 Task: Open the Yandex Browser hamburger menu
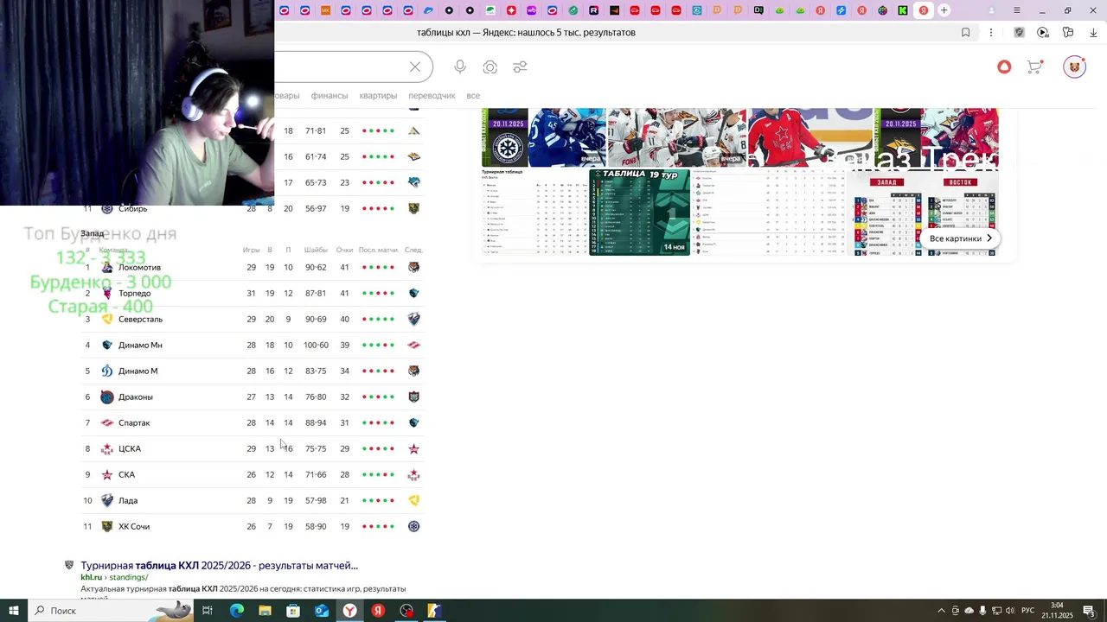[1016, 10]
